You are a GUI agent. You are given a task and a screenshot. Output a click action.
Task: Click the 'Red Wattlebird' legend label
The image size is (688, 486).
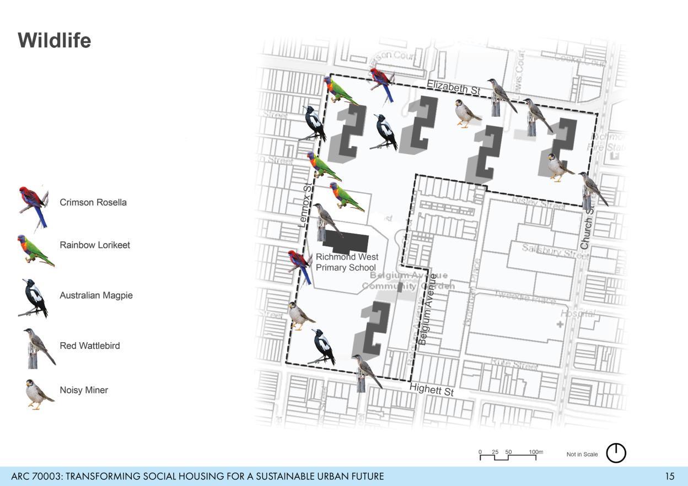pos(90,346)
